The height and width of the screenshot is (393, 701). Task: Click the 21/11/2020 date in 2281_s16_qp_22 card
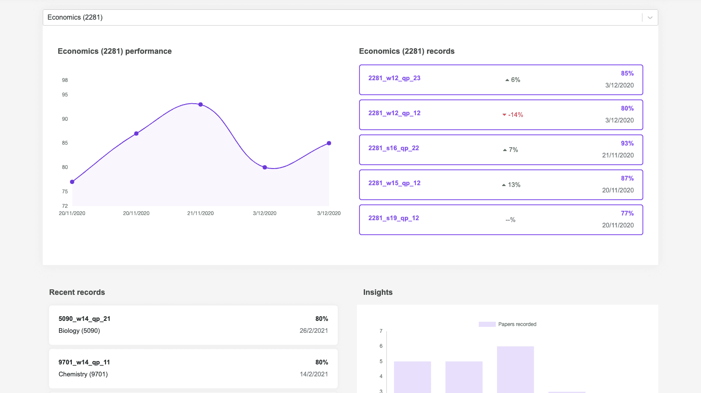click(x=618, y=155)
